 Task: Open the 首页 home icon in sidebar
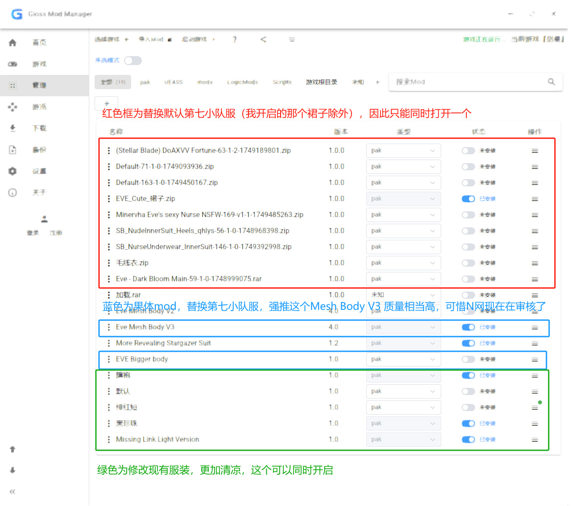point(12,43)
